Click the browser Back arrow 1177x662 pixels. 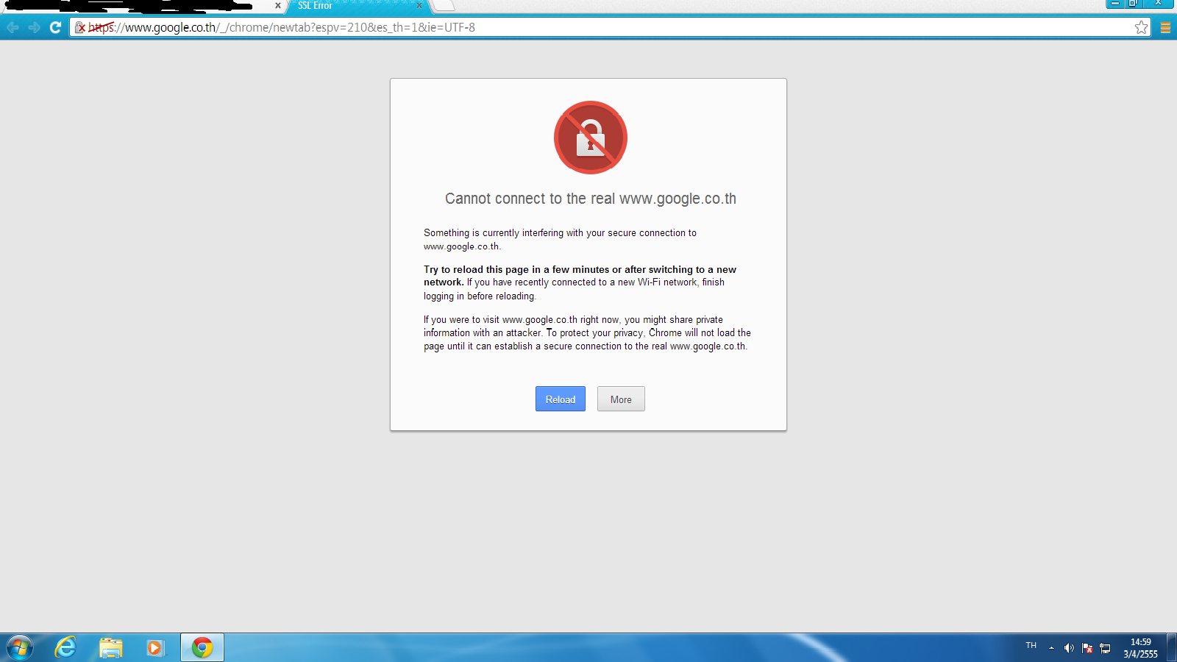[x=13, y=27]
